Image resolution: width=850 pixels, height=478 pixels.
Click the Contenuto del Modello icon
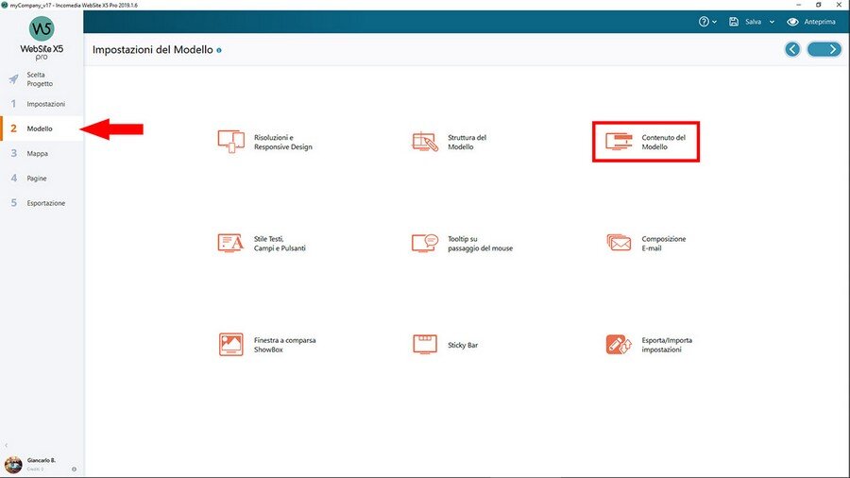pyautogui.click(x=619, y=142)
